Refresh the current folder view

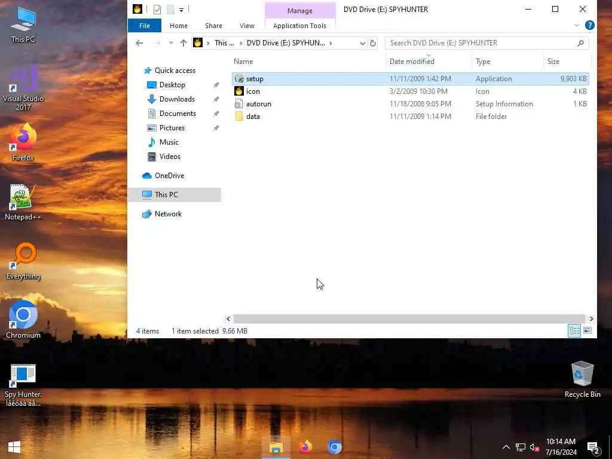[x=373, y=43]
